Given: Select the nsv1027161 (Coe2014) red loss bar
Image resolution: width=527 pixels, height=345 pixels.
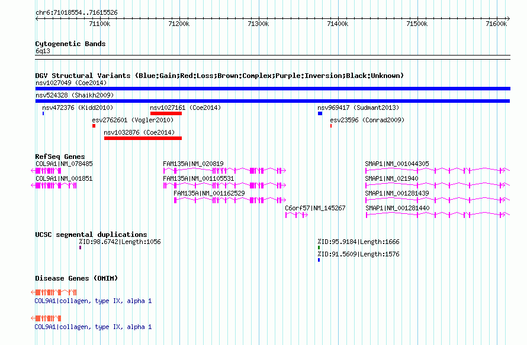Looking at the screenshot, I should click(166, 113).
